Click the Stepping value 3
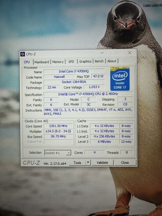 point(125,99)
